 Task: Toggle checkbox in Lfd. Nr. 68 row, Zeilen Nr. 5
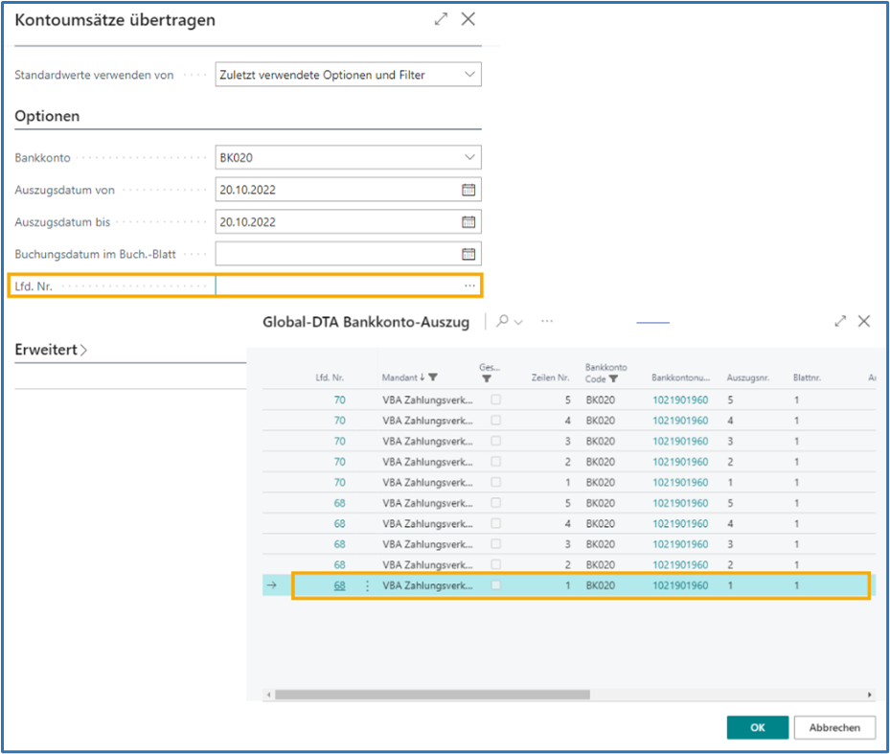(x=496, y=503)
